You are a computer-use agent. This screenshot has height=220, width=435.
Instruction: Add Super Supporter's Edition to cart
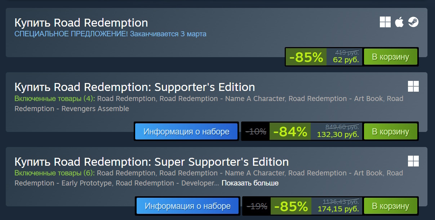(390, 206)
